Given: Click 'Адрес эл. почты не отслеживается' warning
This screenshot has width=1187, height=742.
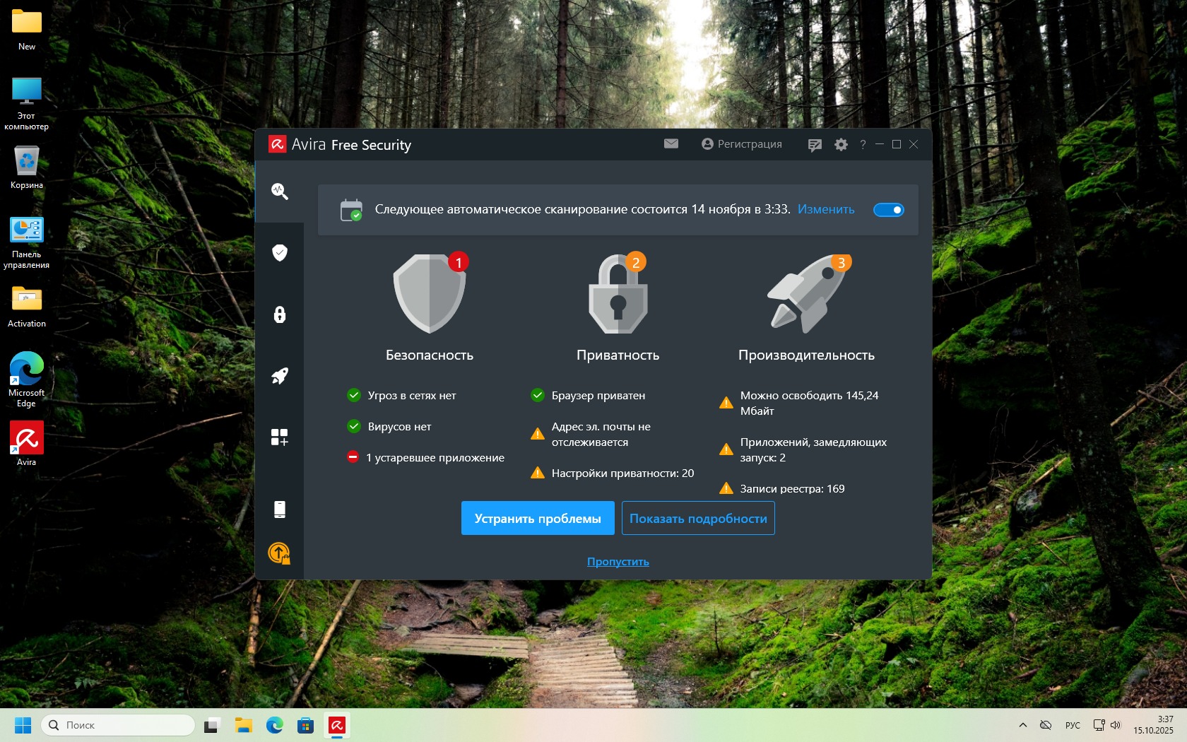Looking at the screenshot, I should point(591,435).
